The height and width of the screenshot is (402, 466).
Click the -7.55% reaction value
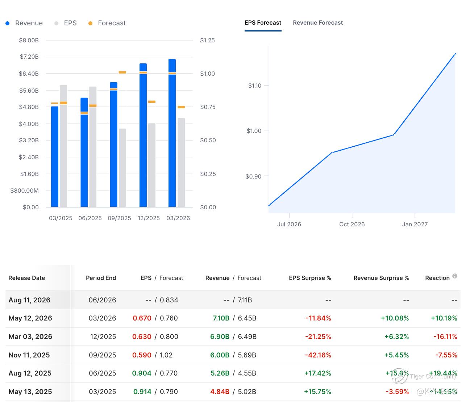[446, 355]
